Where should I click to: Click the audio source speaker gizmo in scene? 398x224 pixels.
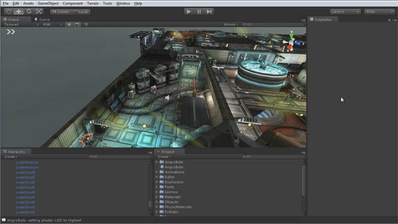coord(167,98)
